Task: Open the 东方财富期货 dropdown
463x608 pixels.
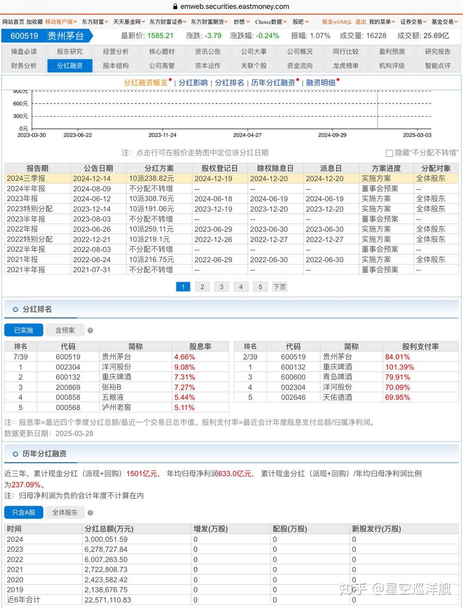Action: 210,22
